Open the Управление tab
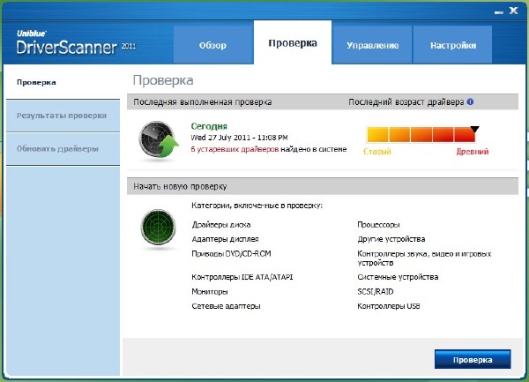The height and width of the screenshot is (382, 529). point(372,45)
